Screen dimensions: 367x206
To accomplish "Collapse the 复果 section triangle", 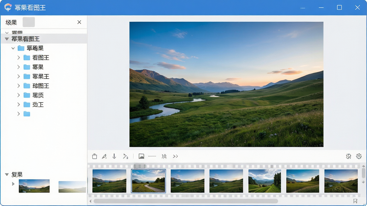I will pyautogui.click(x=7, y=175).
